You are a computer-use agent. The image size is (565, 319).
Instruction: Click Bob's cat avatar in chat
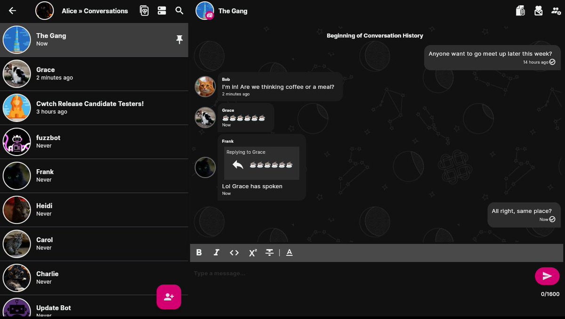pos(205,87)
